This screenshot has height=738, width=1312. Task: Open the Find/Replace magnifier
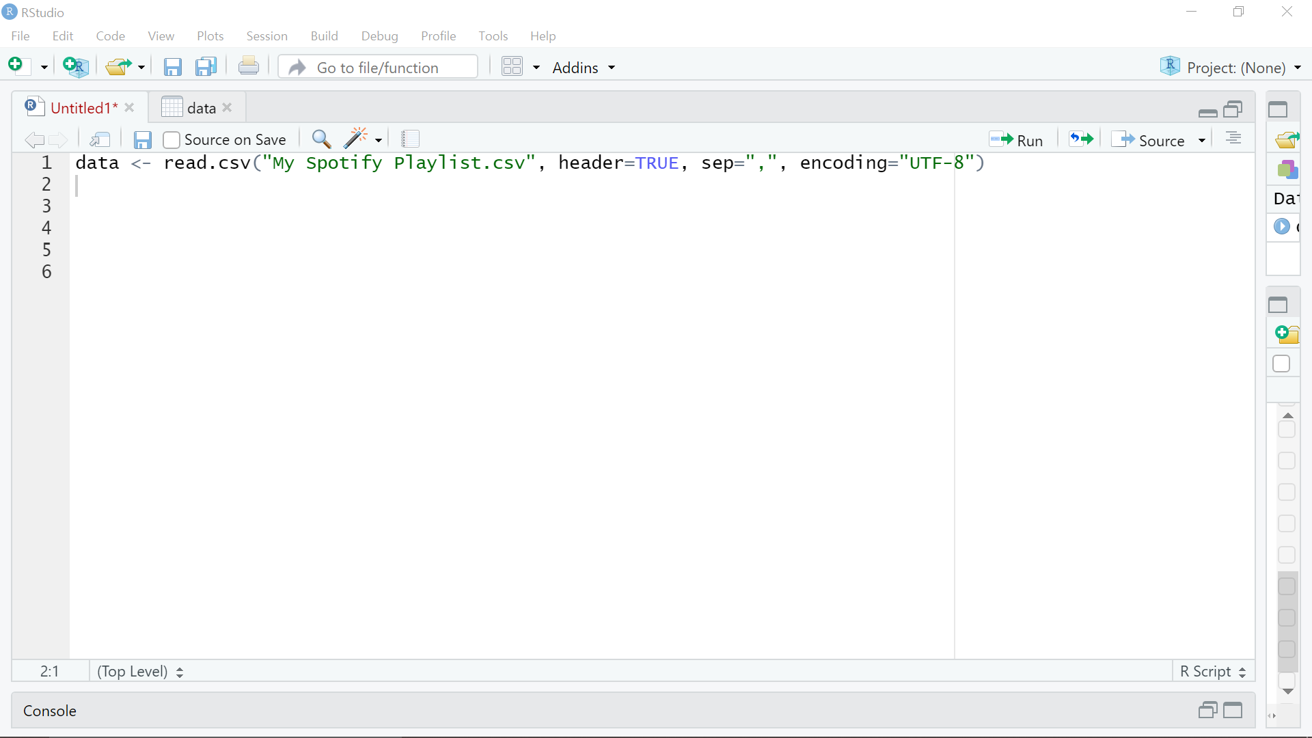click(321, 139)
